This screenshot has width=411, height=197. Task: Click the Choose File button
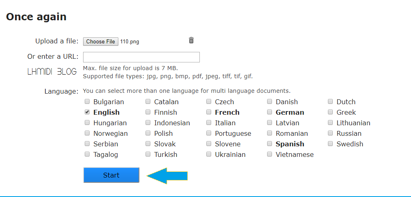101,41
